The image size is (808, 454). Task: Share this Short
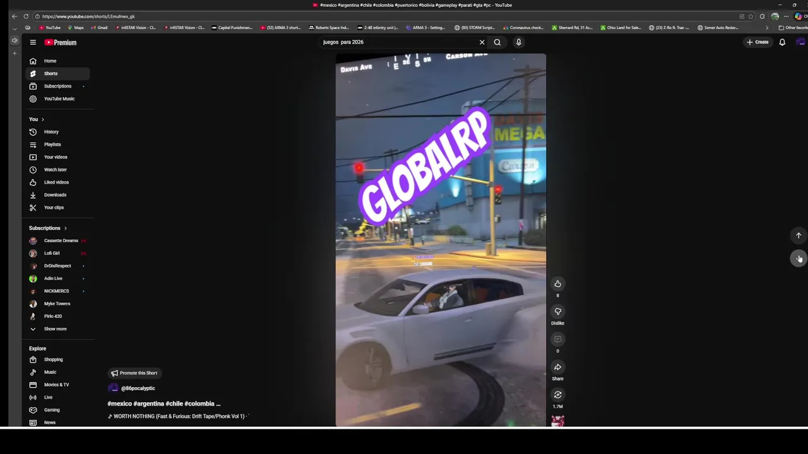(557, 367)
